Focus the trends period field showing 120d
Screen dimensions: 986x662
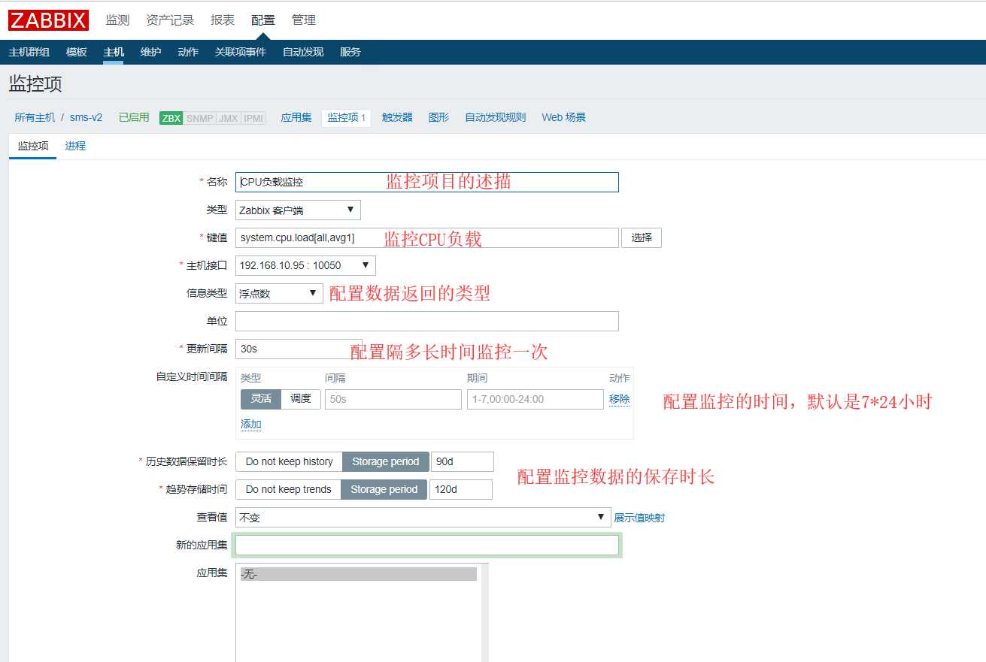461,489
